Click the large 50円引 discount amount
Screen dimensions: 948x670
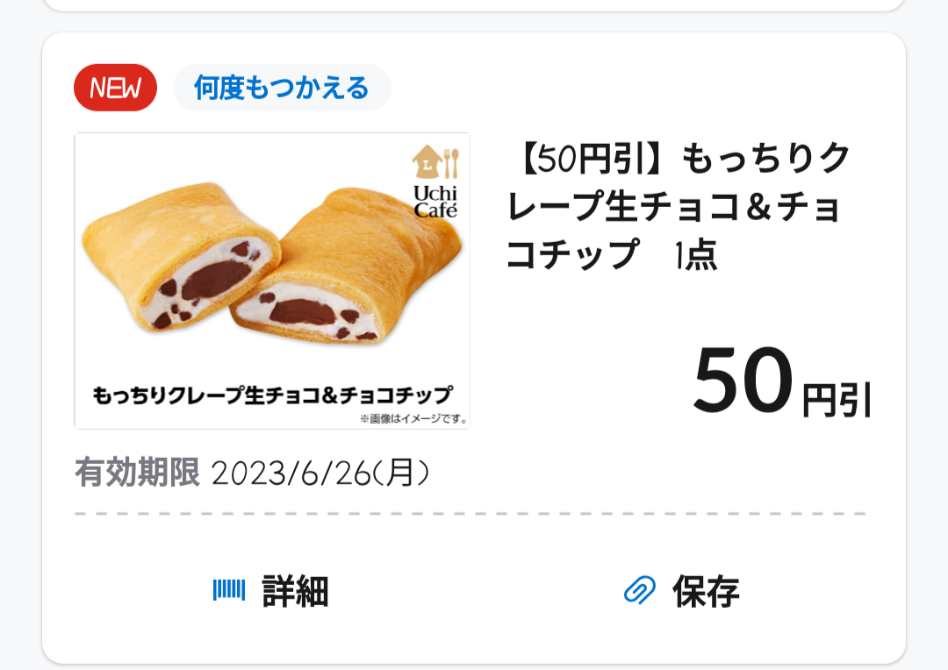click(781, 382)
